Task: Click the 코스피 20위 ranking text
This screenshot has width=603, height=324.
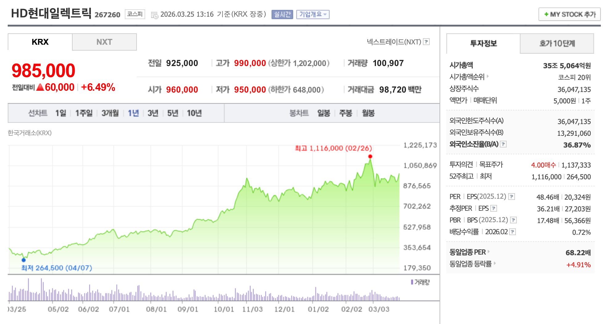Action: pos(574,77)
